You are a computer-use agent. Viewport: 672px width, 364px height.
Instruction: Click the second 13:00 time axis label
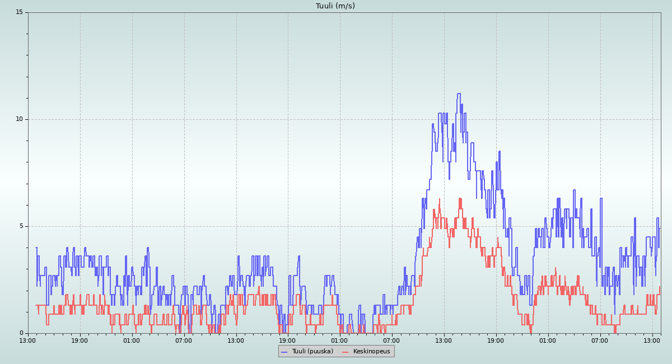click(236, 340)
